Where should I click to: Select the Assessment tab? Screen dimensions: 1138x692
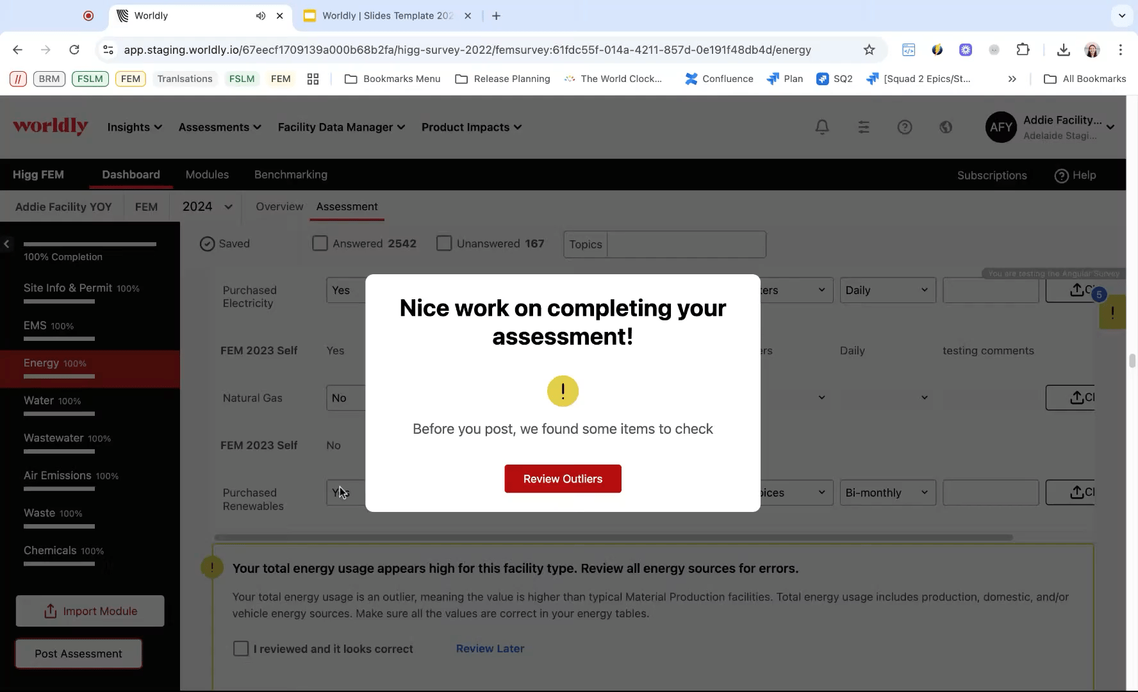347,206
